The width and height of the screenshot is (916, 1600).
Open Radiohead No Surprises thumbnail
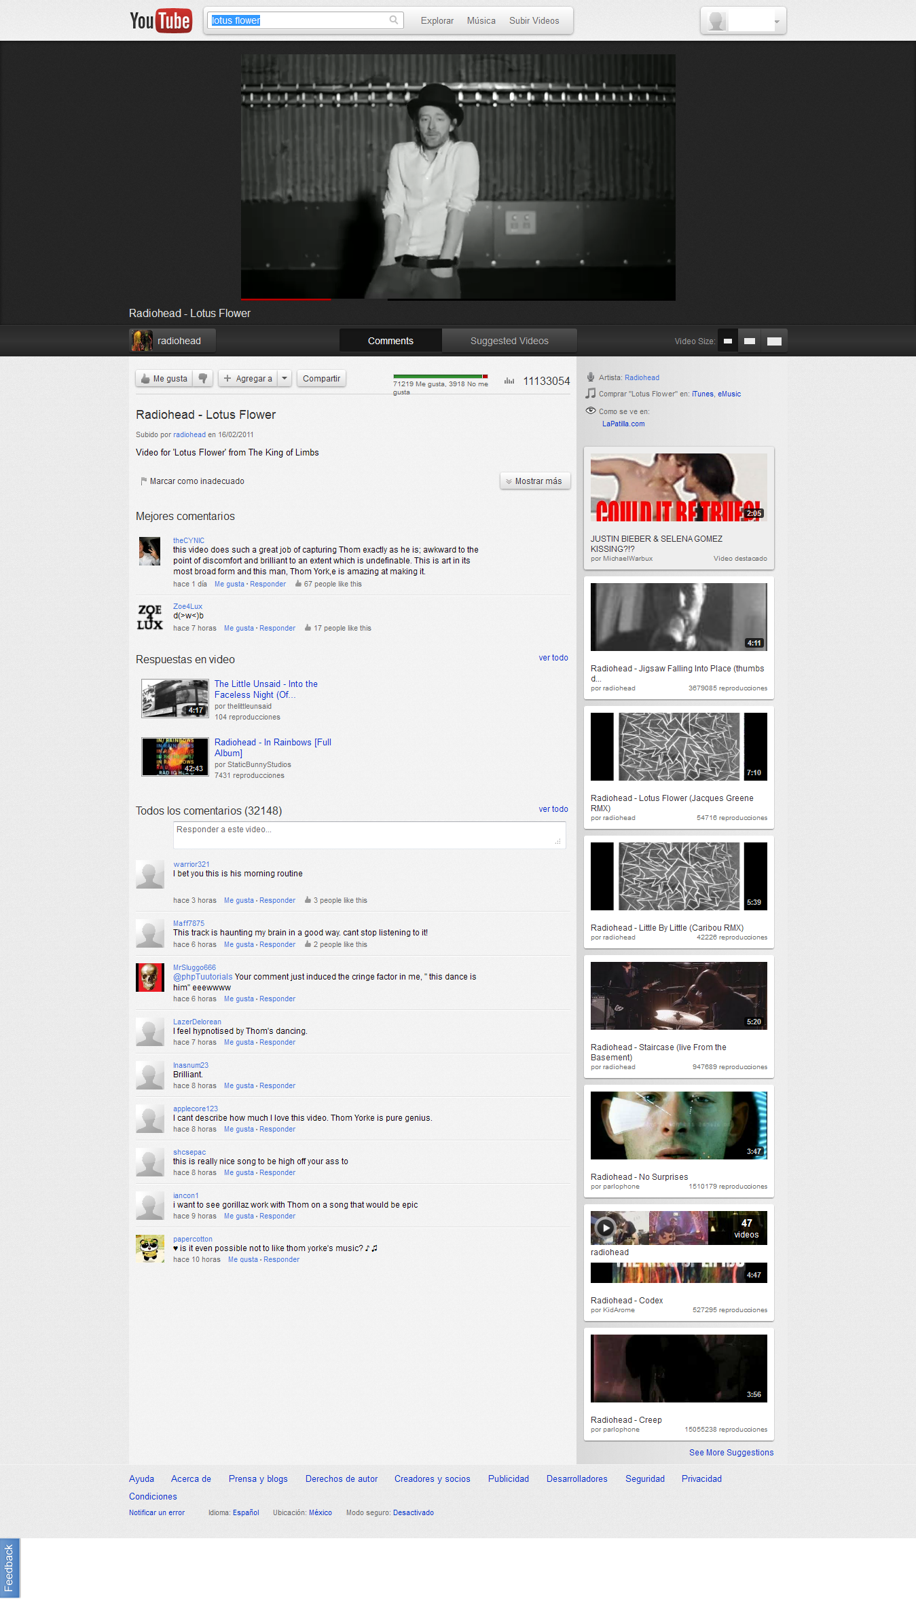(x=679, y=1125)
